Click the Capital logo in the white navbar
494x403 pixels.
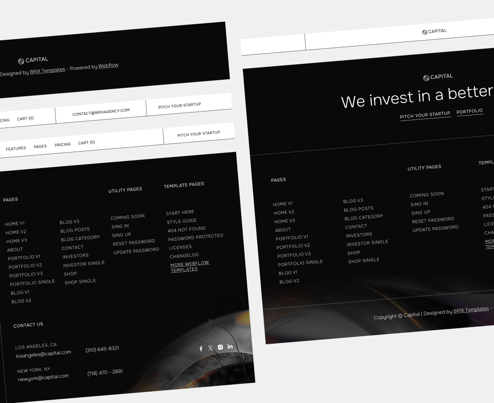435,31
